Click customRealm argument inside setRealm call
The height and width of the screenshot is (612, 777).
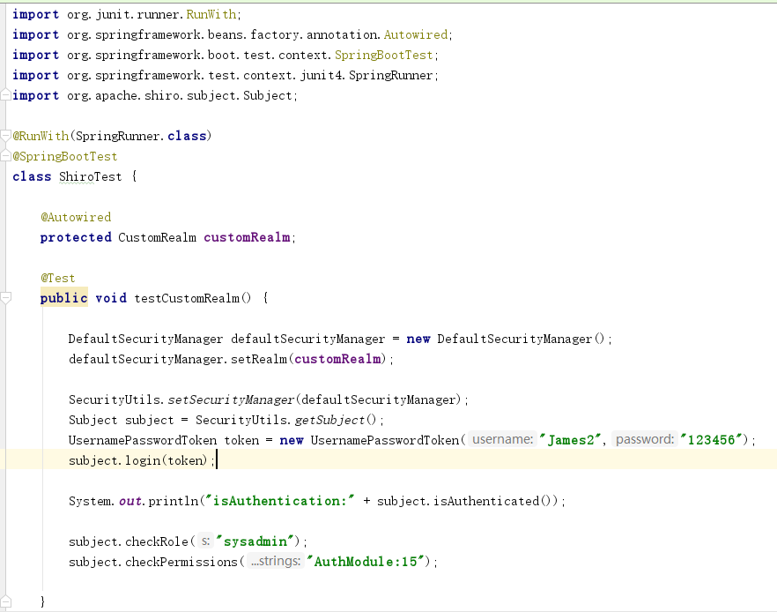337,359
